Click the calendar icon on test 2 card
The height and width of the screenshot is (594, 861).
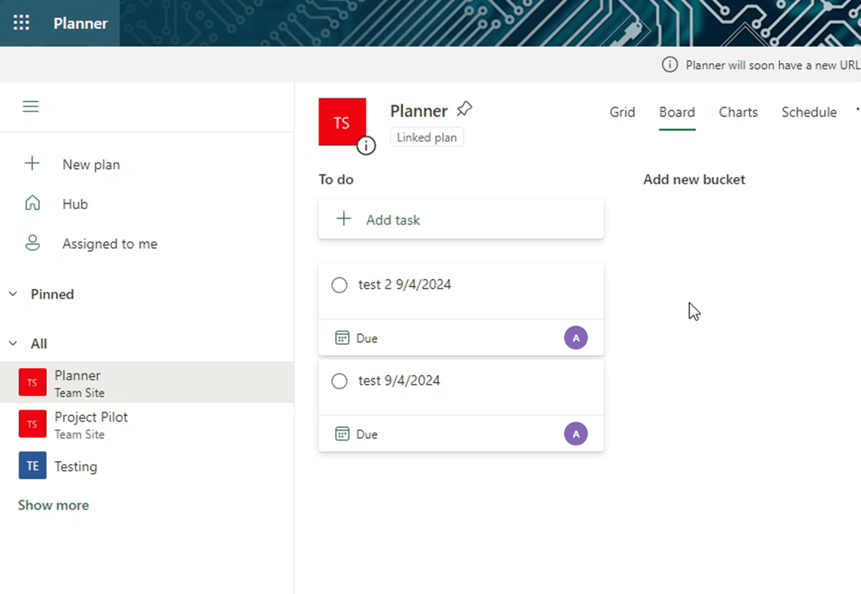click(342, 338)
